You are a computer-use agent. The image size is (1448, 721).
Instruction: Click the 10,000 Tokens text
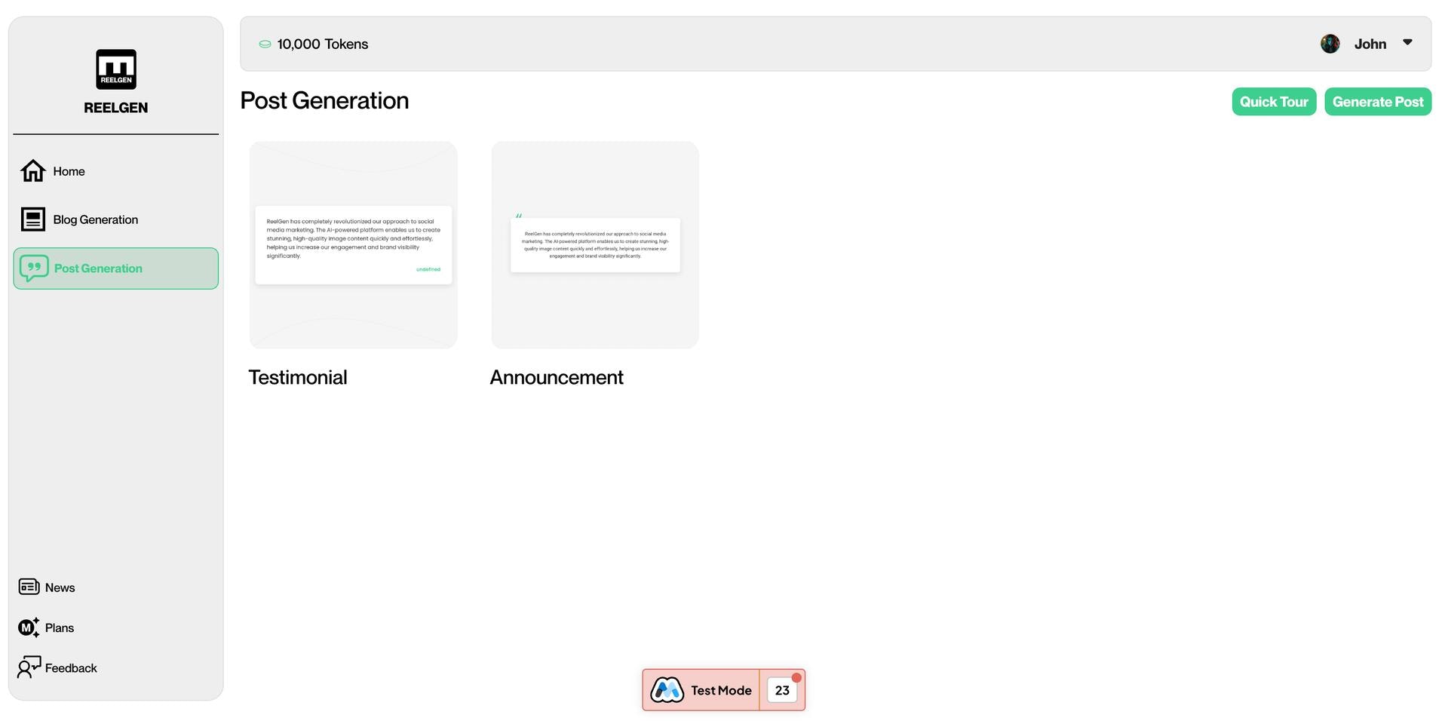pyautogui.click(x=323, y=44)
